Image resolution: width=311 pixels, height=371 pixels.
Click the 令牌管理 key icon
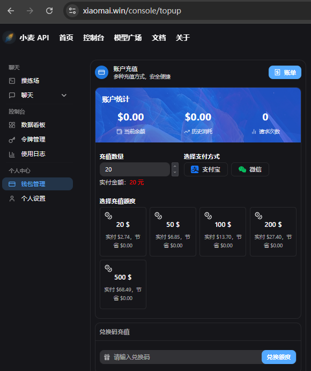(x=12, y=140)
